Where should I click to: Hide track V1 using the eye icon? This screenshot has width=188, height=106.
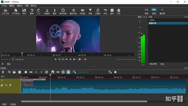pyautogui.click(x=10, y=85)
